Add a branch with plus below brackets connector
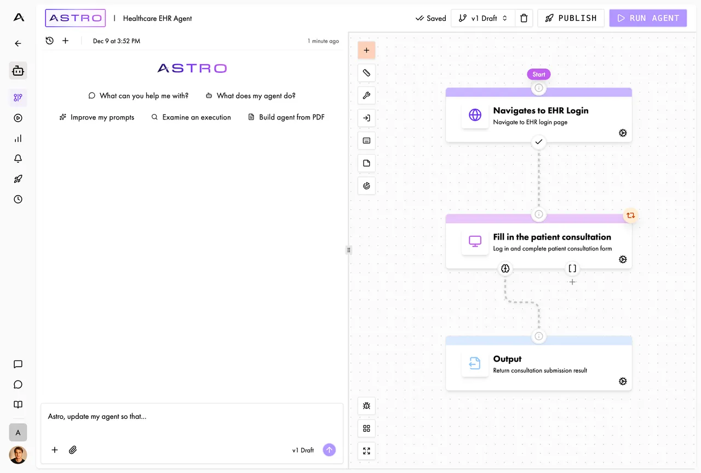 [x=572, y=282]
